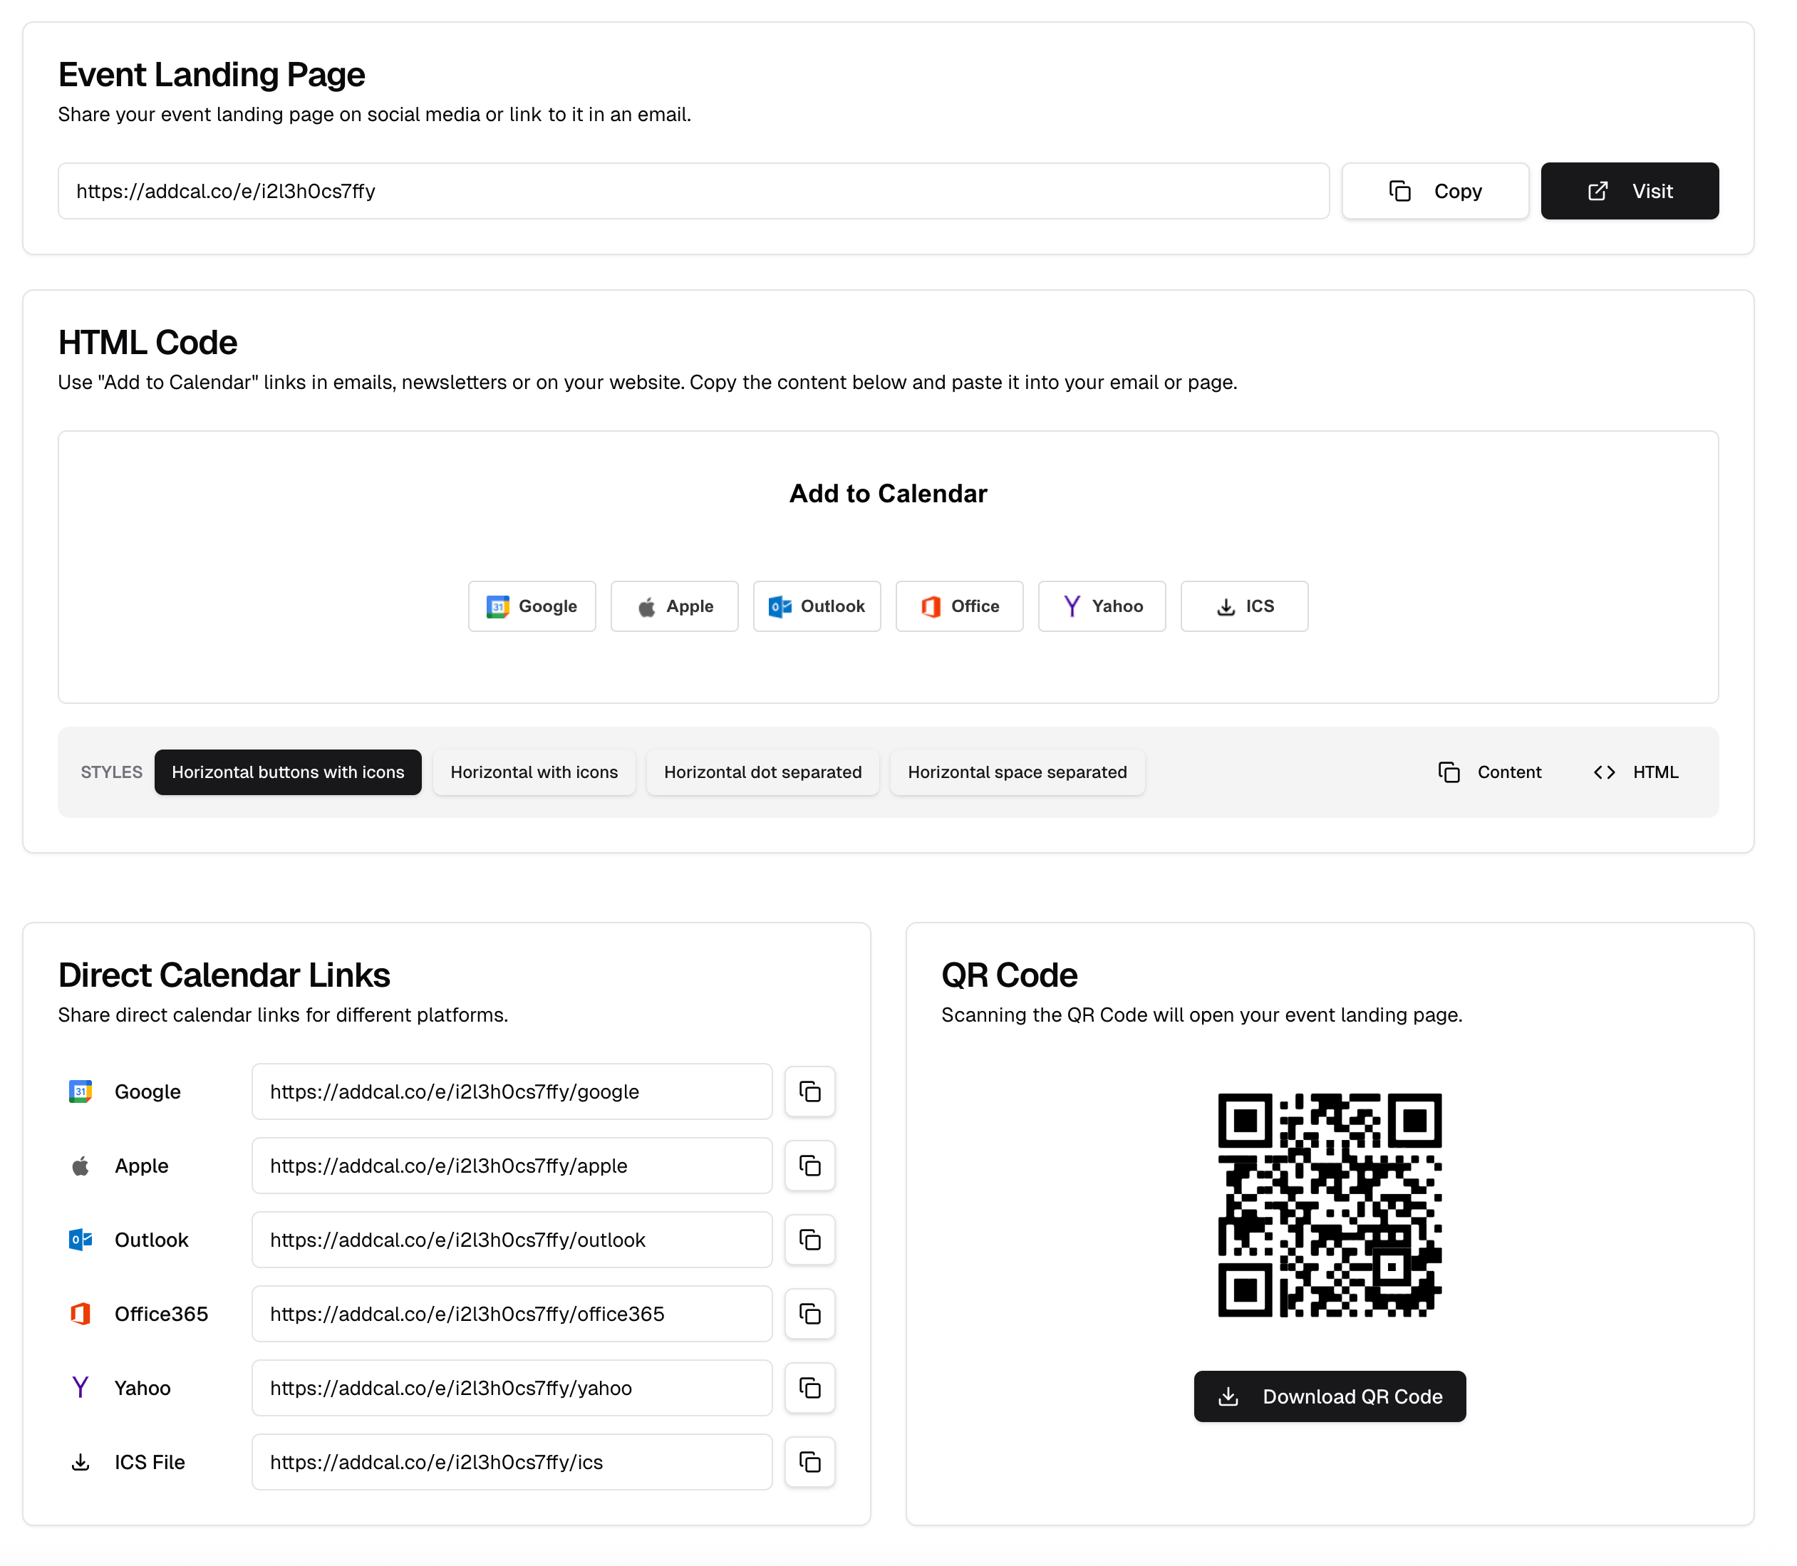This screenshot has height=1566, width=1797.
Task: Copy the Apple direct calendar link
Action: pyautogui.click(x=809, y=1166)
